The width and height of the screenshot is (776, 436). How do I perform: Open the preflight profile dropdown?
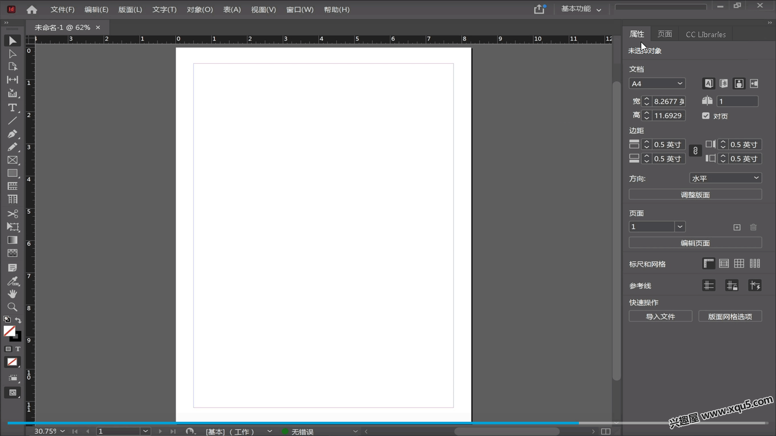point(270,431)
